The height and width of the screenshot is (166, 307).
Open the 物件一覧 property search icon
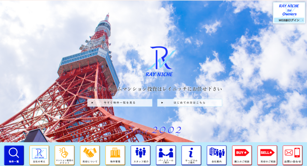coord(14,155)
